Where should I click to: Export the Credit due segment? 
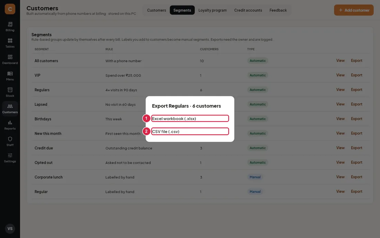click(x=357, y=148)
